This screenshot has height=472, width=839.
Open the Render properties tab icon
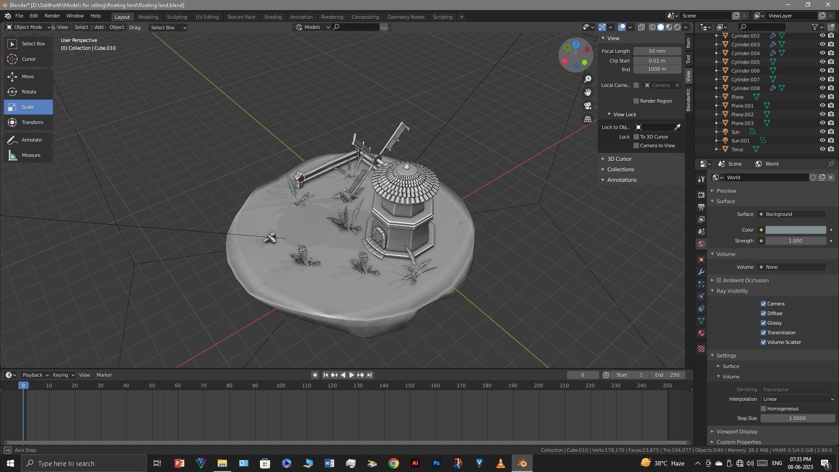701,194
